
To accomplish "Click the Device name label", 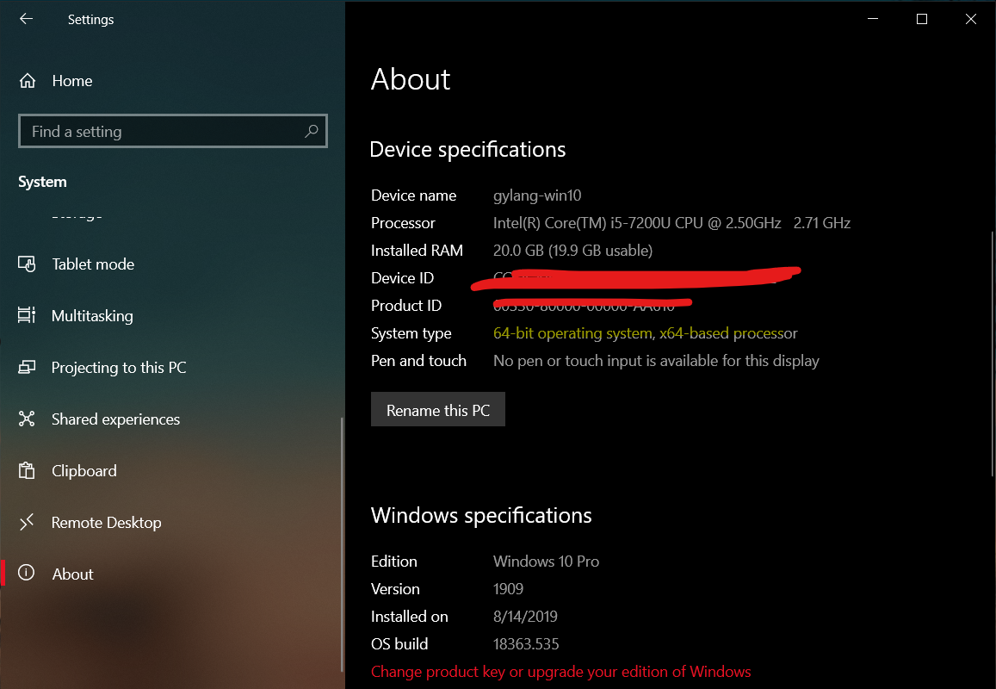I will click(413, 196).
